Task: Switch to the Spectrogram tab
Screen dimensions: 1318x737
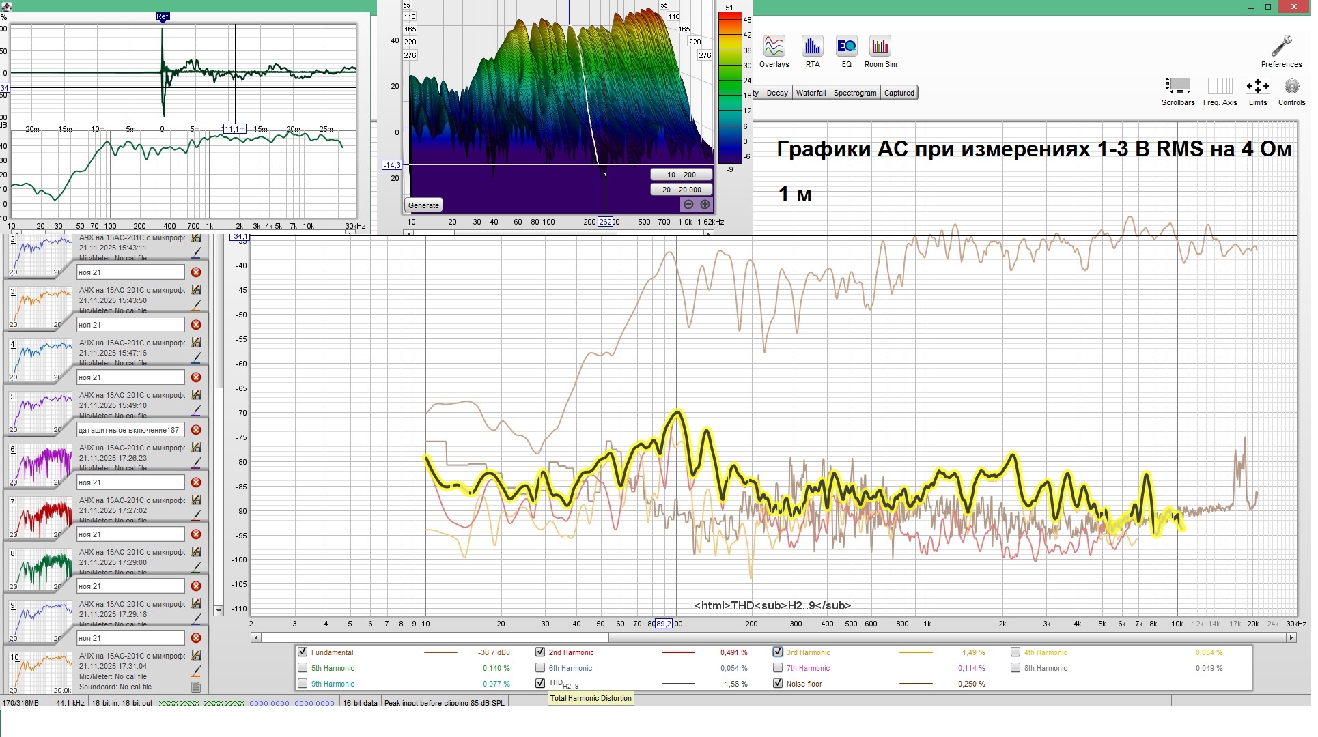Action: click(854, 93)
